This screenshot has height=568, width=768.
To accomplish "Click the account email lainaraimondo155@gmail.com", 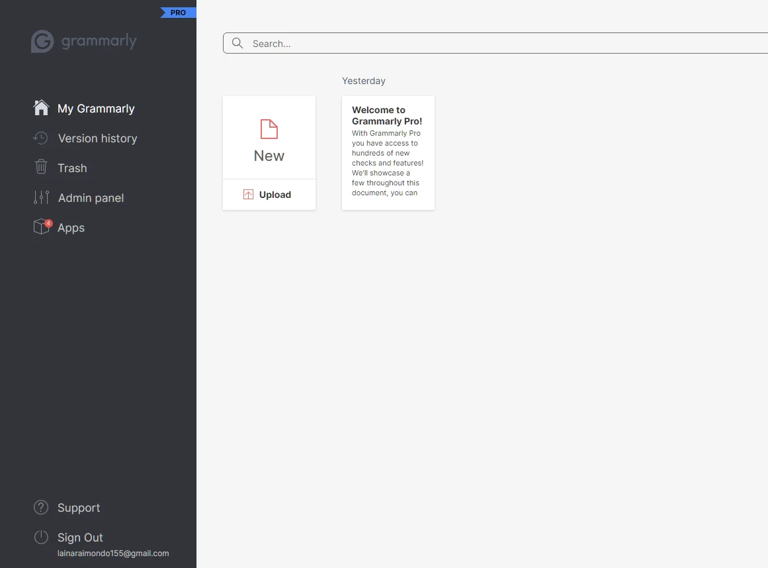I will click(113, 553).
